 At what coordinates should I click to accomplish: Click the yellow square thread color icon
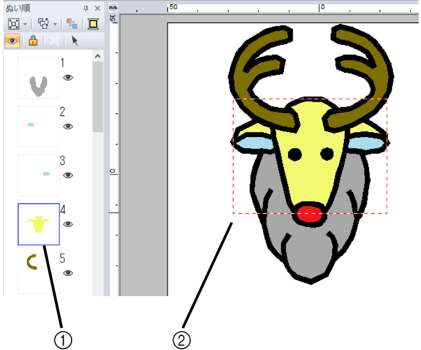93,24
